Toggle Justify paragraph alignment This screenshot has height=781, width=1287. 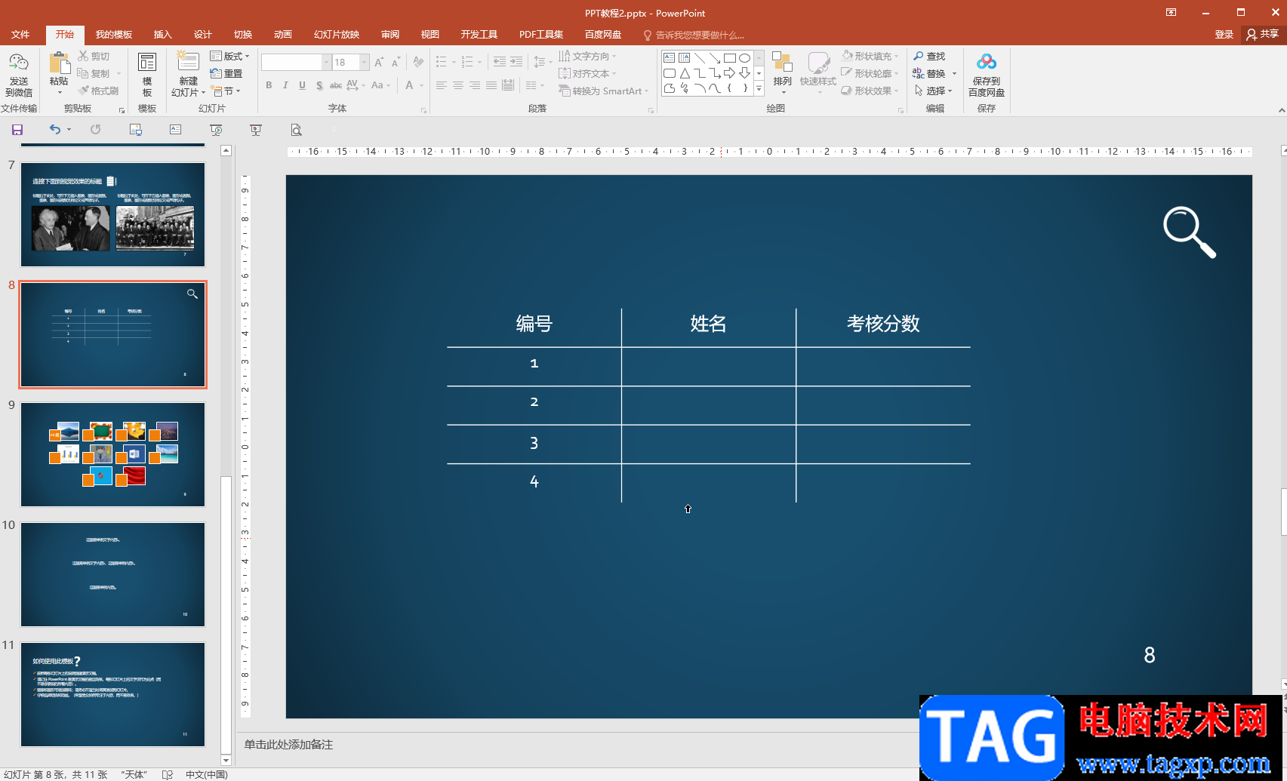(491, 85)
